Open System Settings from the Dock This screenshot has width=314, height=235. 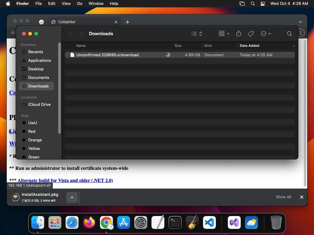tap(141, 222)
